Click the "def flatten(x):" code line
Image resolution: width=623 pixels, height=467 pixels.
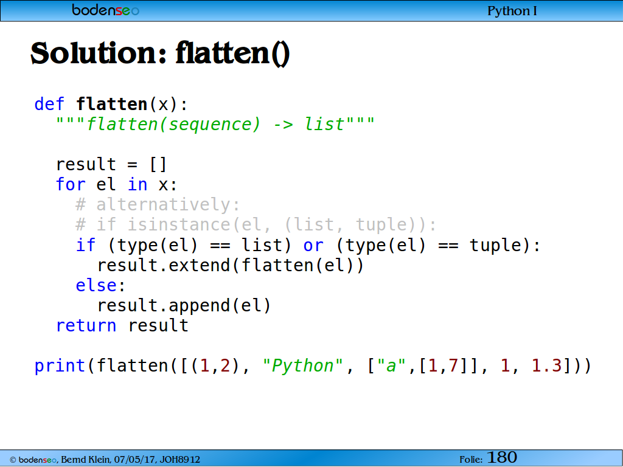click(111, 105)
